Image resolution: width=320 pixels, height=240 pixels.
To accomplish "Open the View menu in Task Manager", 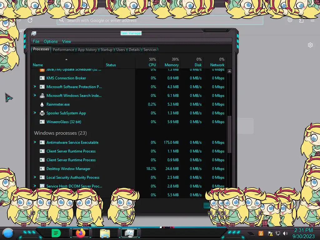I will [67, 41].
